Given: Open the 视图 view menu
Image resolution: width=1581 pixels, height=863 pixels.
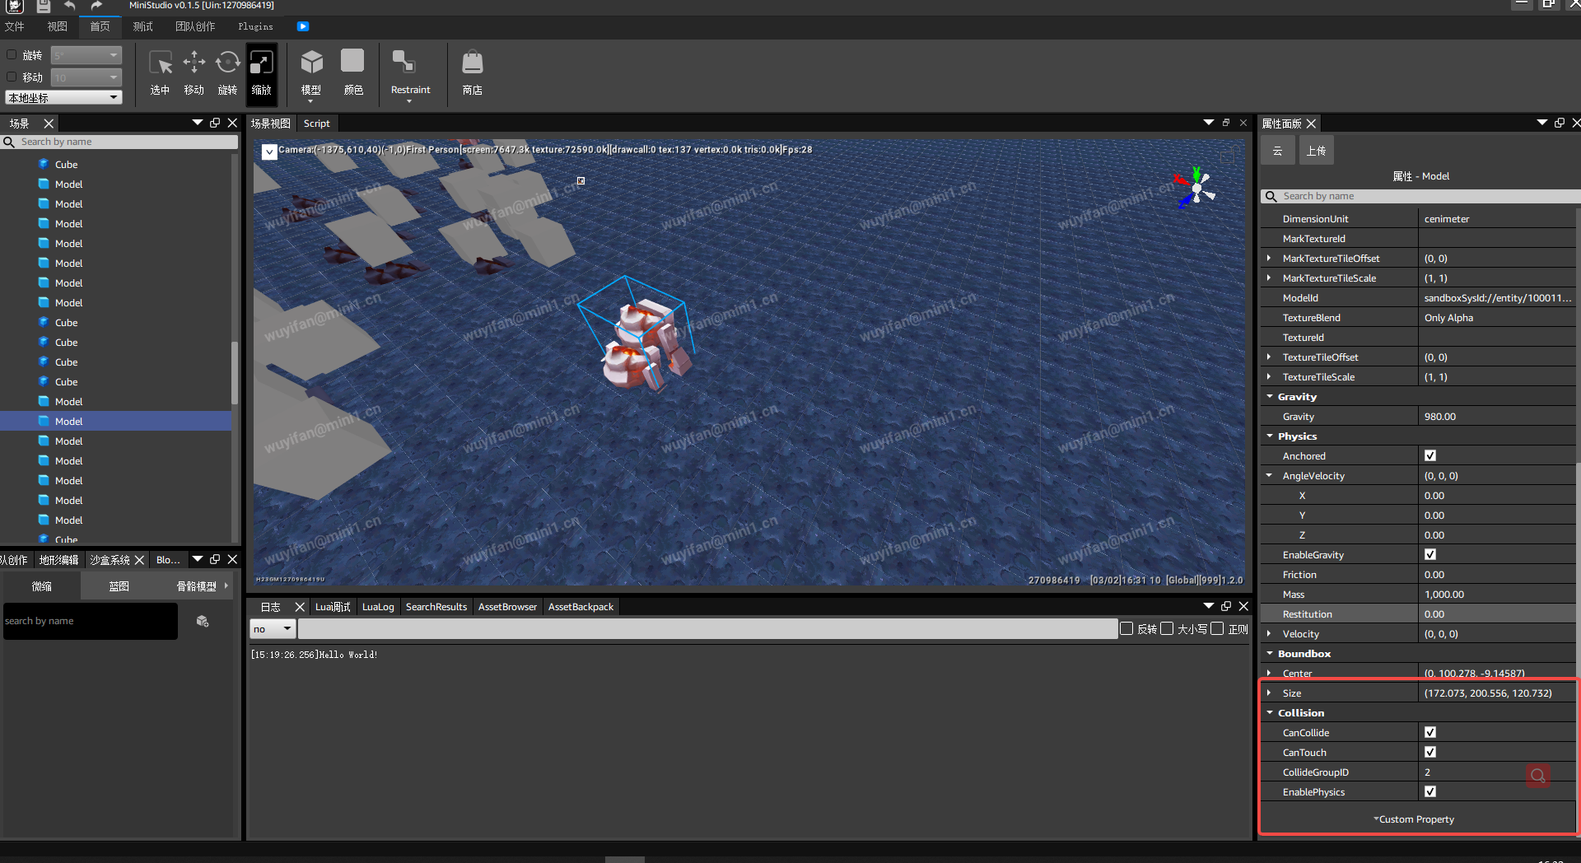Looking at the screenshot, I should [x=58, y=26].
